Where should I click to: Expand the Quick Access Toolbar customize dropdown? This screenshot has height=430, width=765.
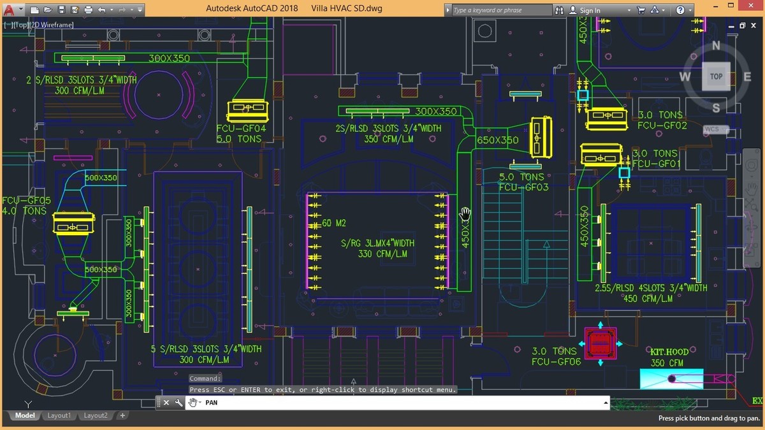[x=140, y=10]
